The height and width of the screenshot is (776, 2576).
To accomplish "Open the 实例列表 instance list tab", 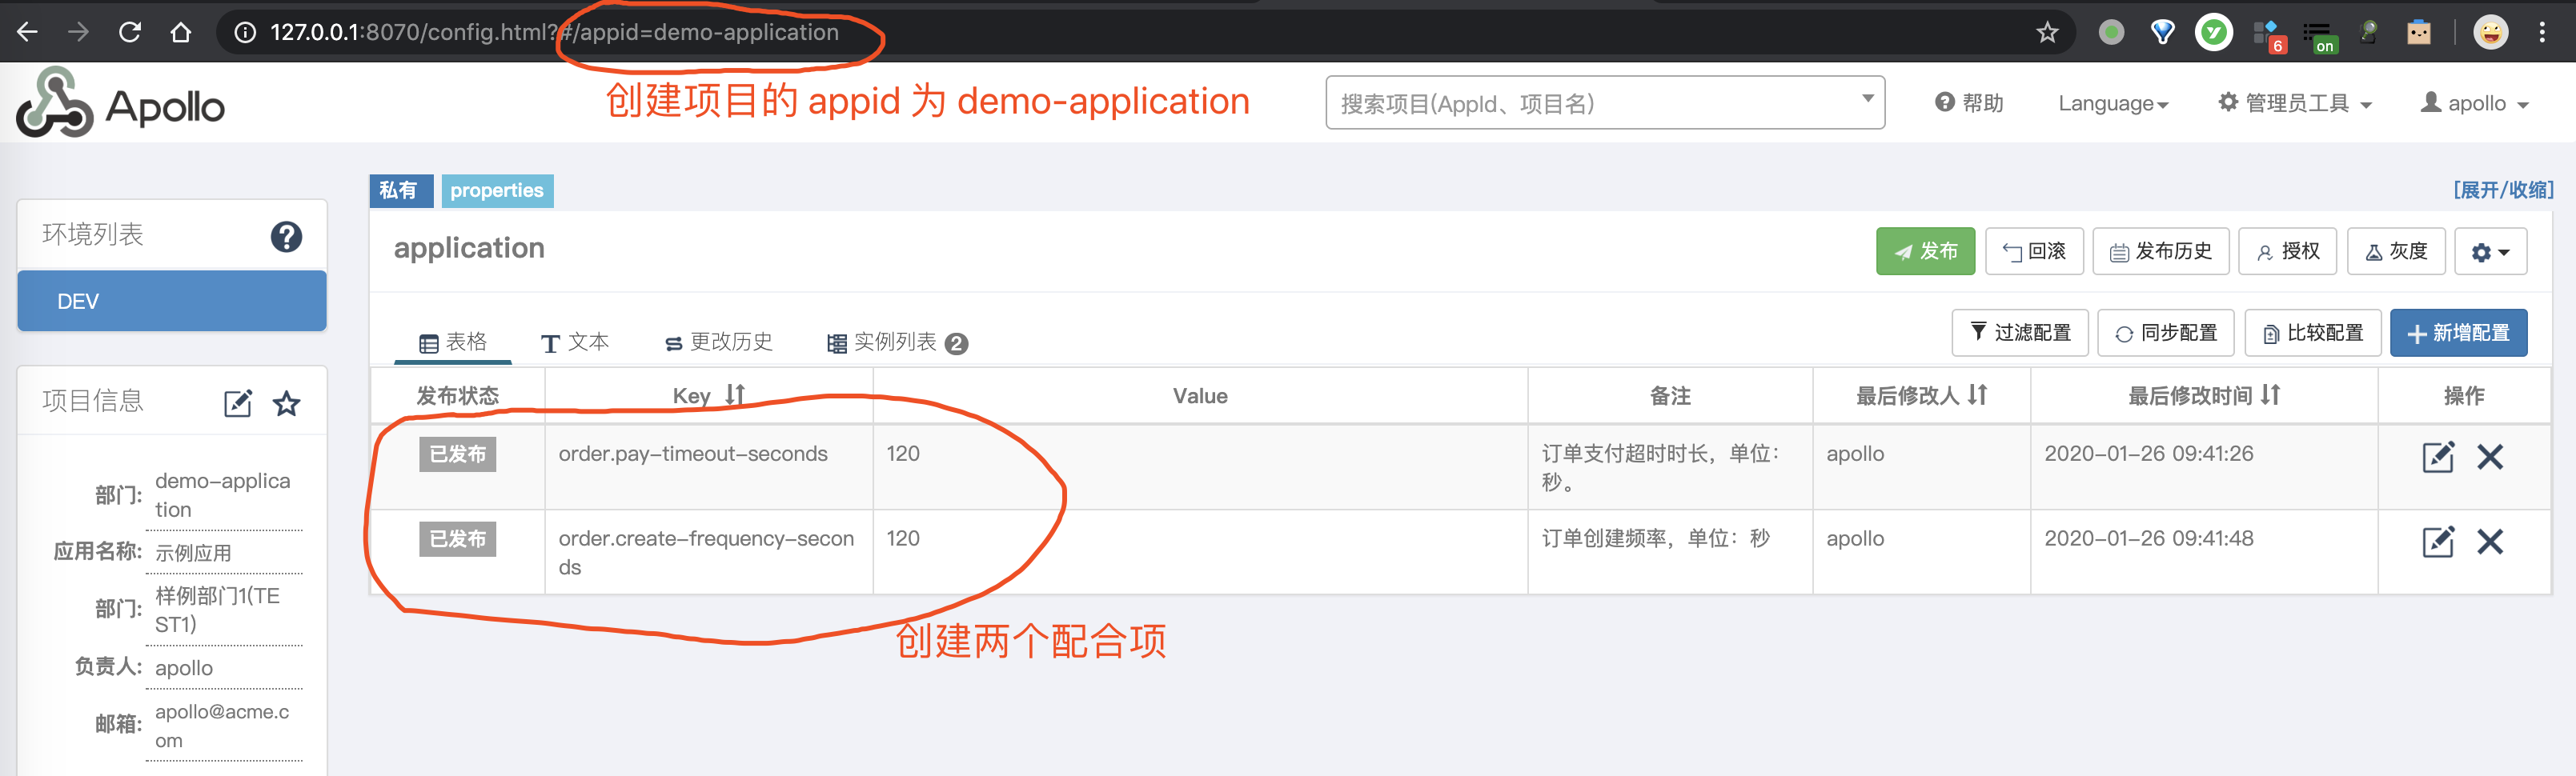I will pyautogui.click(x=895, y=342).
